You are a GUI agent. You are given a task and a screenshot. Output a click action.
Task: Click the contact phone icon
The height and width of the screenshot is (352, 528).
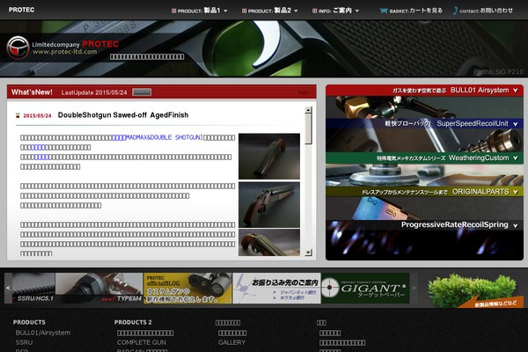[x=455, y=11]
